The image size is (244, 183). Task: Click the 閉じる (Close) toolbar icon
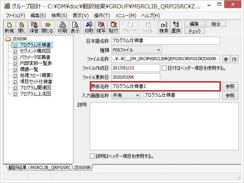(47, 27)
